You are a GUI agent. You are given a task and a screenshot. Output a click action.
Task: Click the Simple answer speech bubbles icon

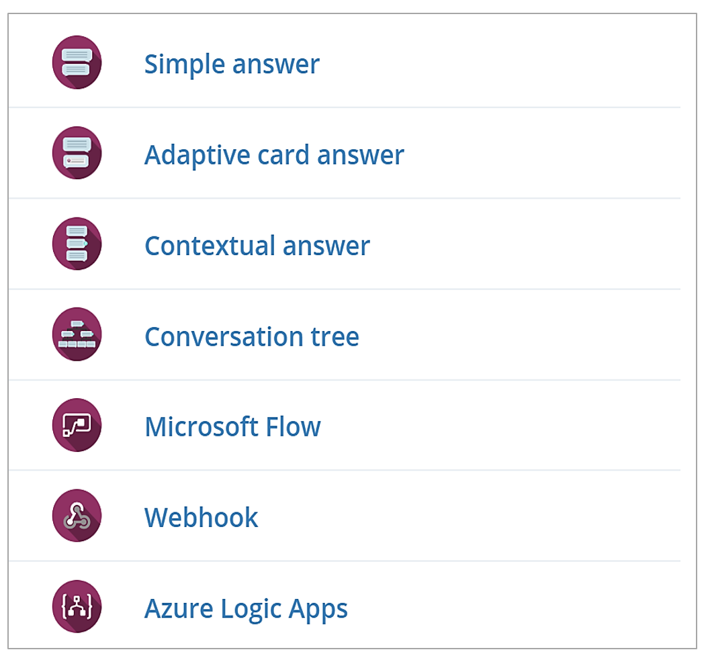click(x=77, y=62)
